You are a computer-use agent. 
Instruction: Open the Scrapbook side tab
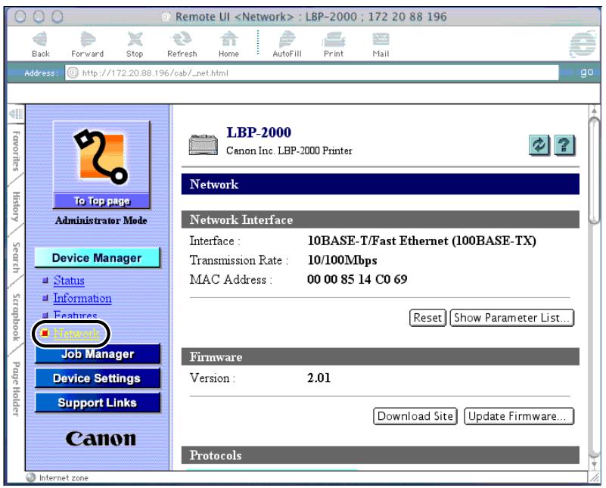[16, 317]
